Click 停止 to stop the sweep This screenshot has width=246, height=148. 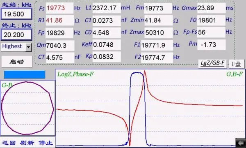(x=46, y=143)
